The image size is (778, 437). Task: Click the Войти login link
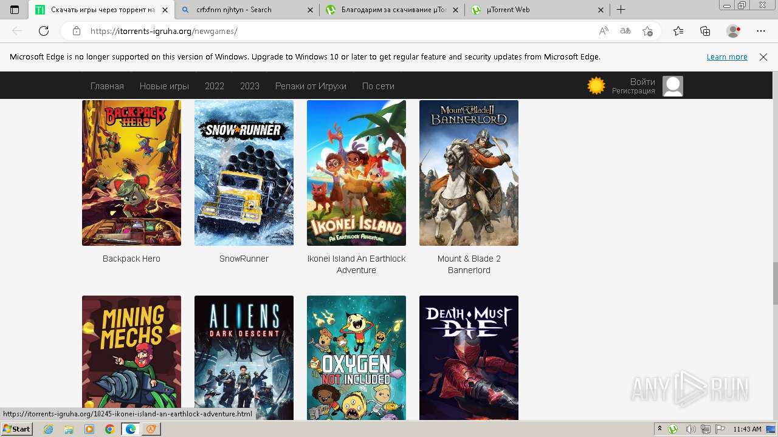point(642,82)
